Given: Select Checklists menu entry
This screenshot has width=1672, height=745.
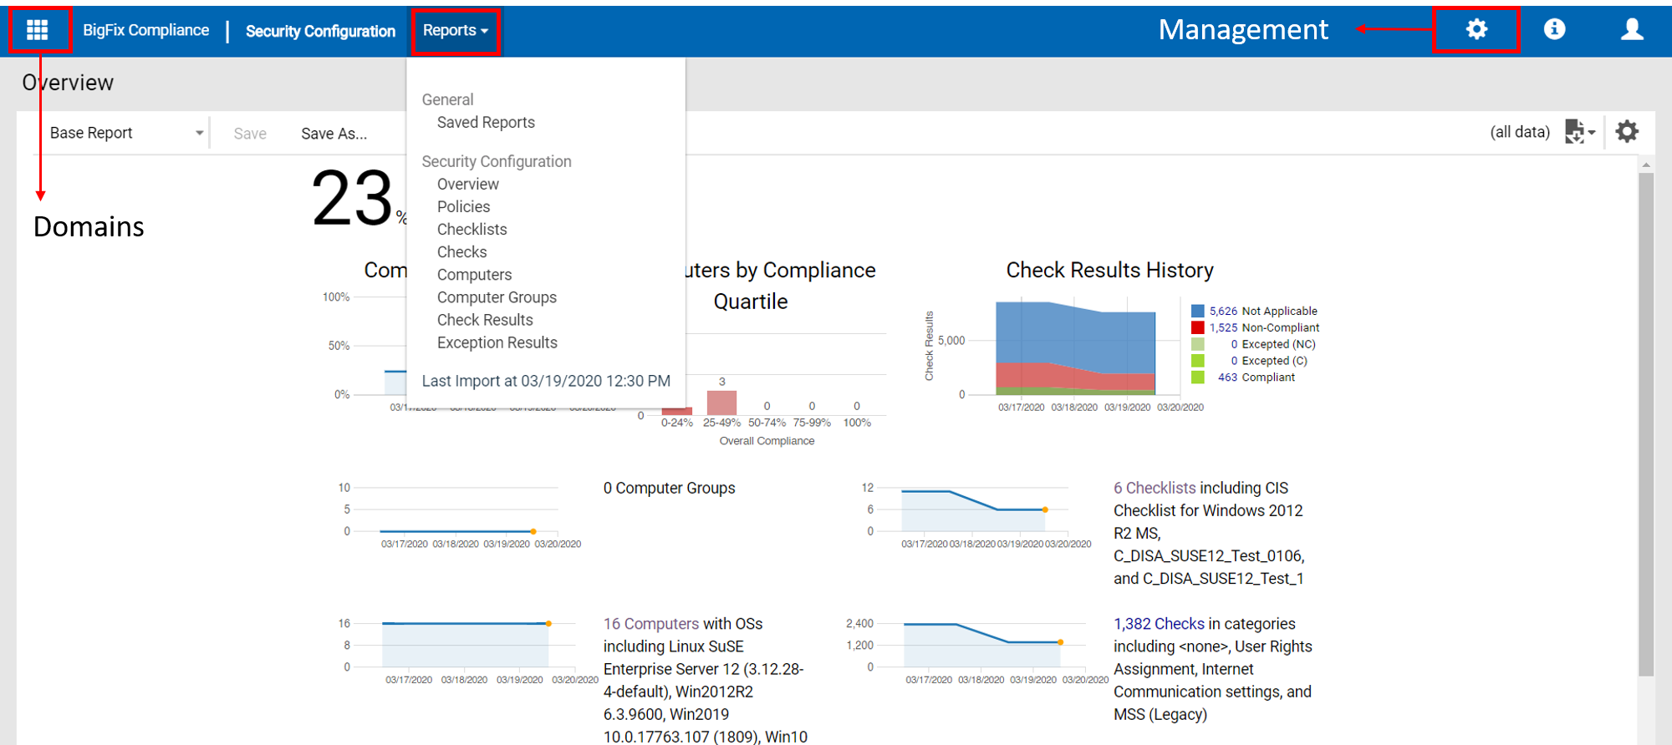Looking at the screenshot, I should 472,230.
